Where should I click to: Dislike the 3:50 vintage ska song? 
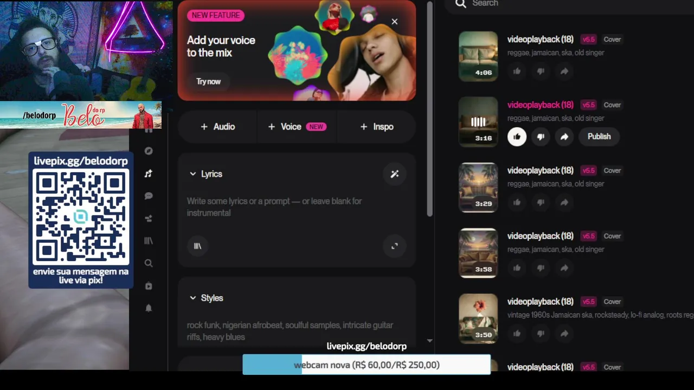[x=541, y=333]
